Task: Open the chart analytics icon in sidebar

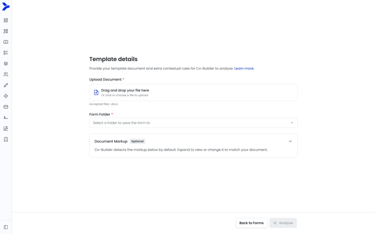Action: 6,129
